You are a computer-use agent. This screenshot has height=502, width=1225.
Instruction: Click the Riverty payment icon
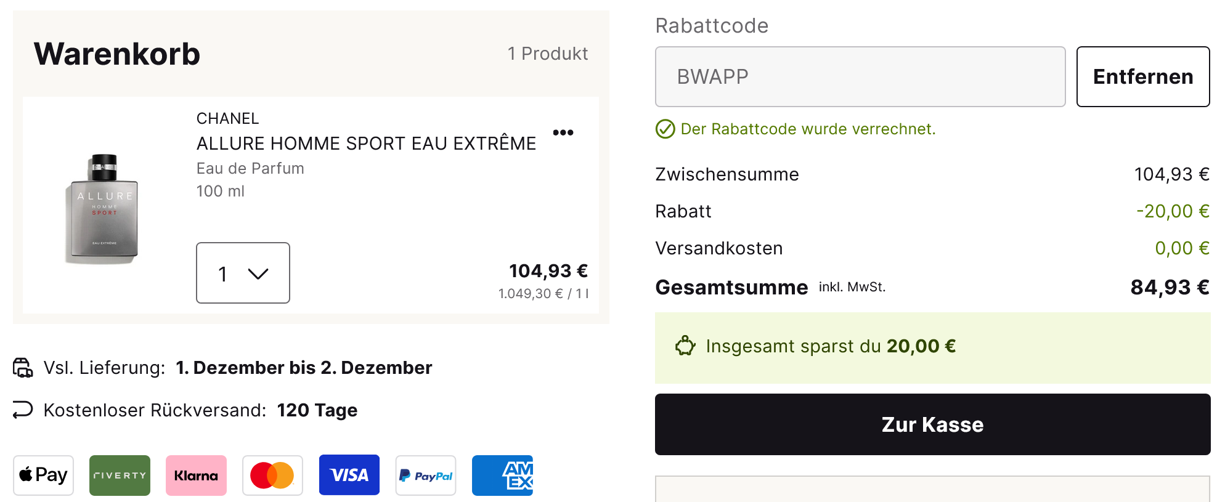[120, 475]
